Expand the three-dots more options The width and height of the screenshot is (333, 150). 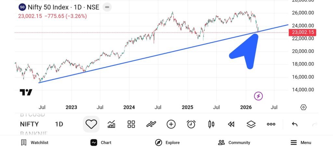point(271,124)
